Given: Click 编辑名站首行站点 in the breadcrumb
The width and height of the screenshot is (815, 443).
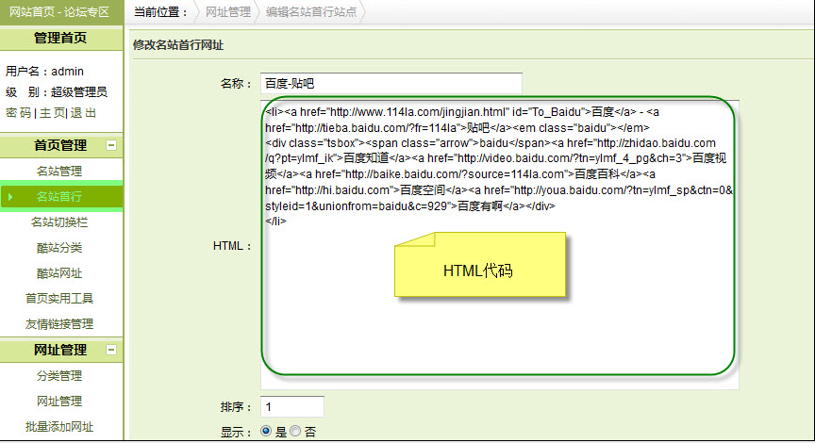Looking at the screenshot, I should 311,12.
